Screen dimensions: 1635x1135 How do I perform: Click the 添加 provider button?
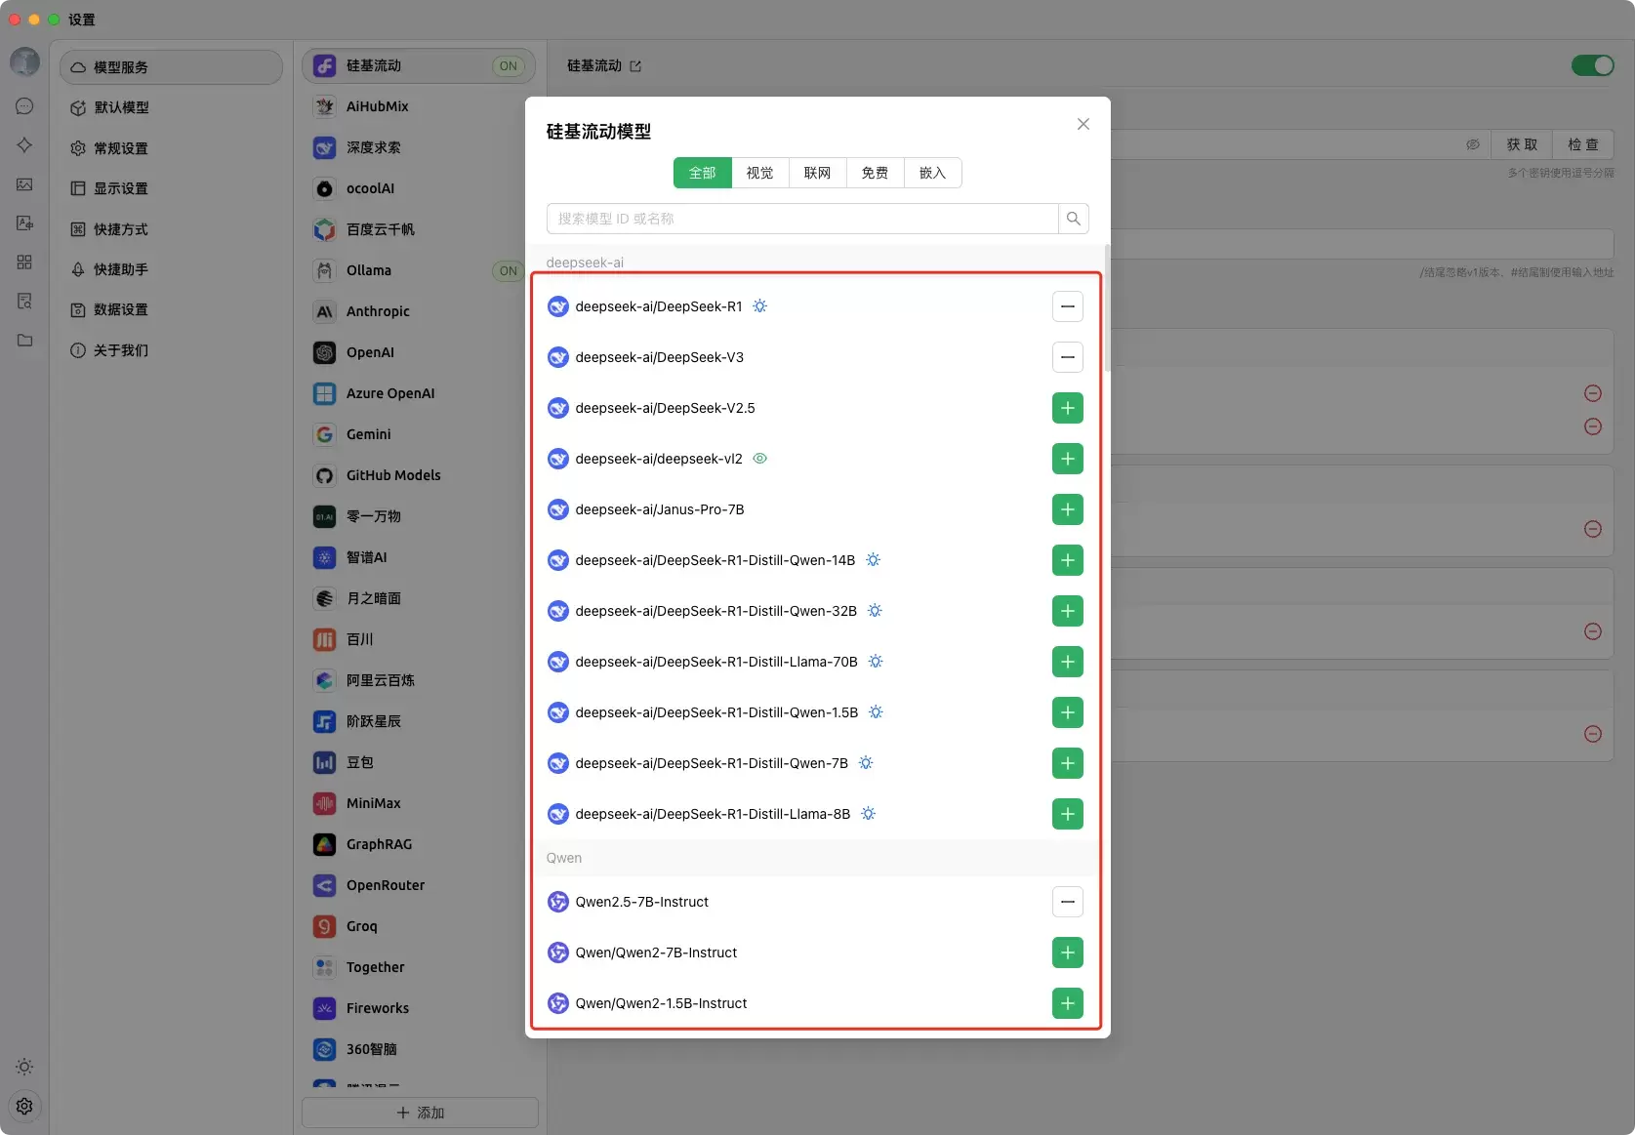pos(420,1113)
